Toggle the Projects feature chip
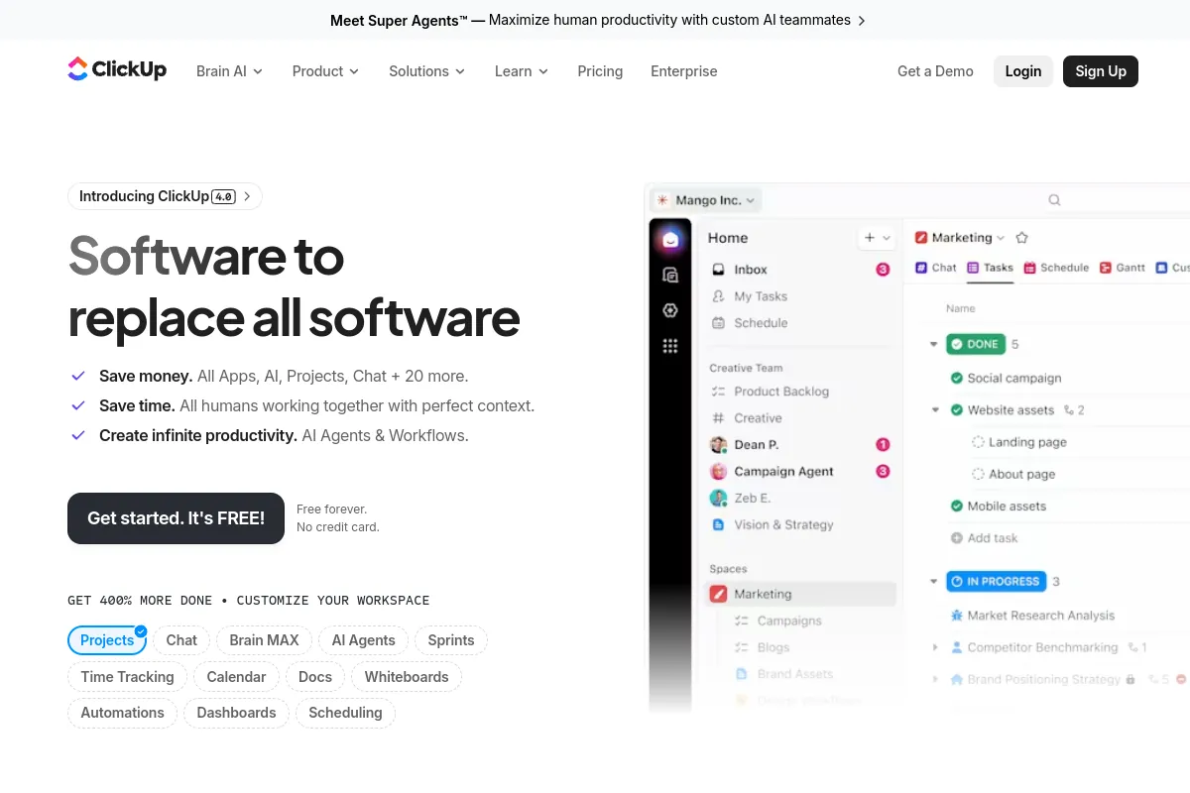1190x793 pixels. [107, 640]
